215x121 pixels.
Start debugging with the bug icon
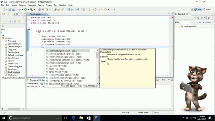point(19,9)
